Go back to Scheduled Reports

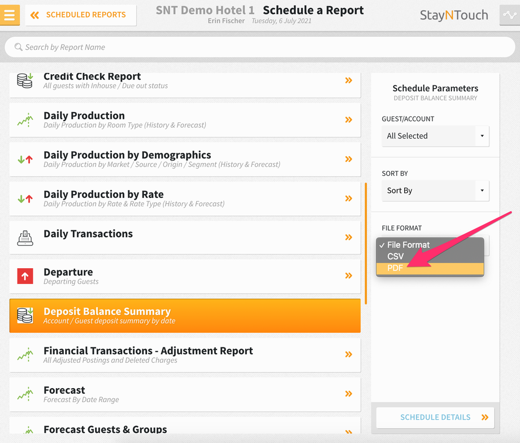[81, 15]
